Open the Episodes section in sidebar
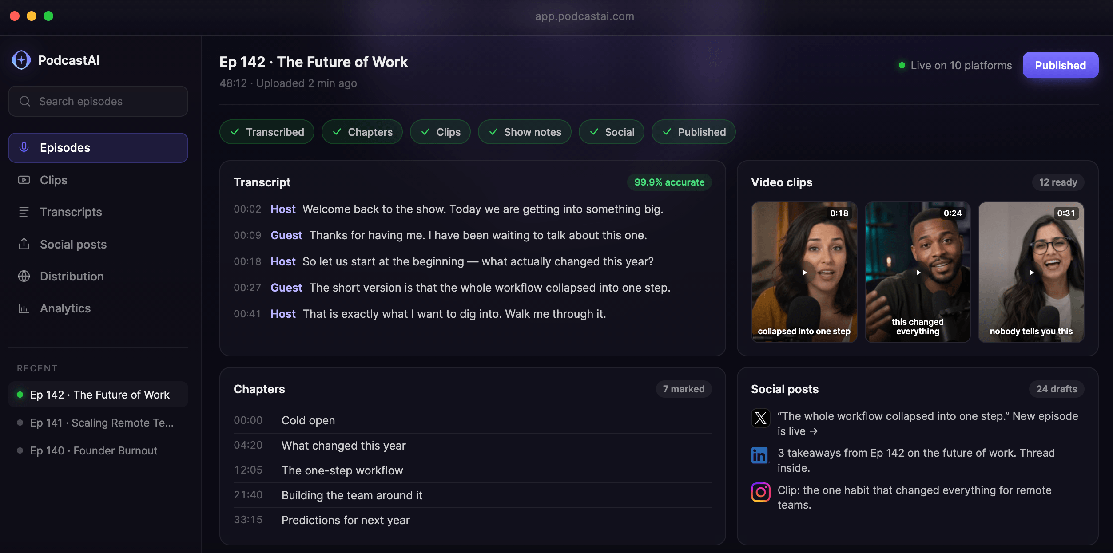This screenshot has height=553, width=1113. pyautogui.click(x=98, y=148)
